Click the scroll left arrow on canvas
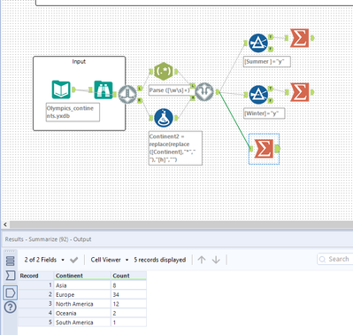The width and height of the screenshot is (353, 335). click(x=5, y=224)
